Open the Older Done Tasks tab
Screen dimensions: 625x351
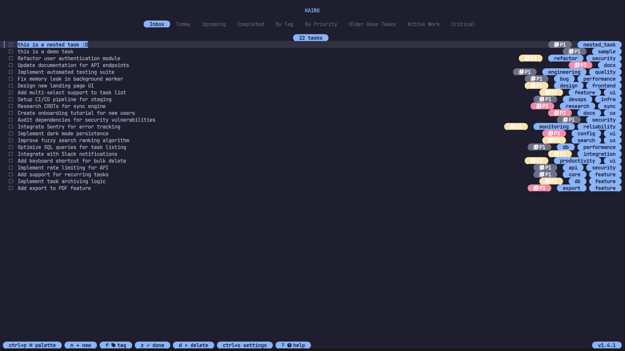[x=372, y=24]
